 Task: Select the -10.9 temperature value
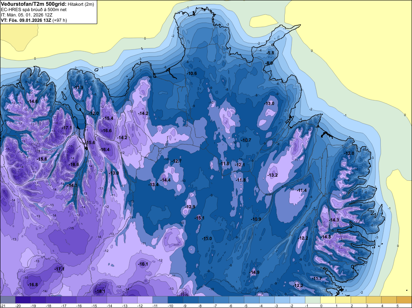coord(256,219)
